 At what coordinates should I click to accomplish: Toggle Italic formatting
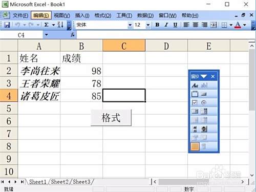[x=166, y=25]
